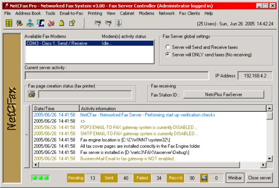Select the fax cover pages installed log entry

tap(150, 146)
